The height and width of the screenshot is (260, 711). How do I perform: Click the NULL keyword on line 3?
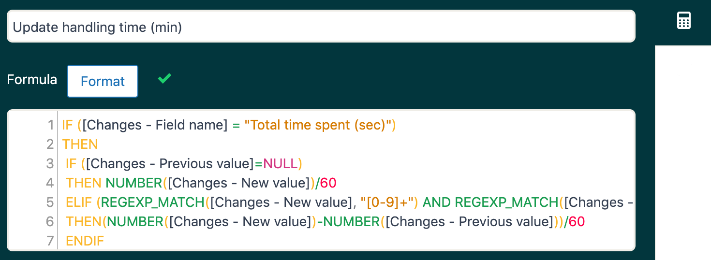point(280,164)
